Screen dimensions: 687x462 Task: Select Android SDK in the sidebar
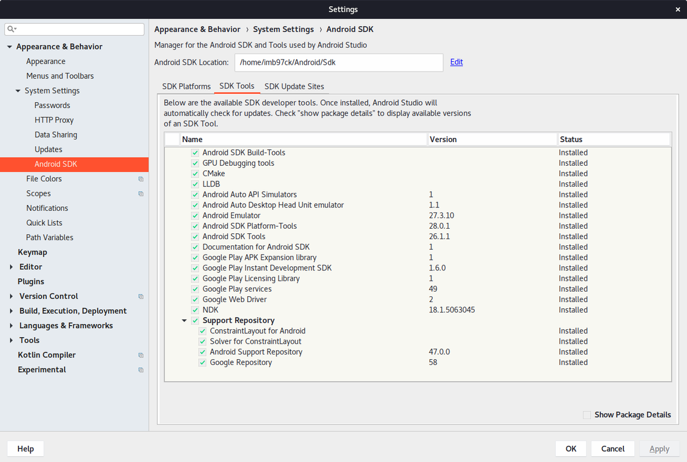point(75,164)
